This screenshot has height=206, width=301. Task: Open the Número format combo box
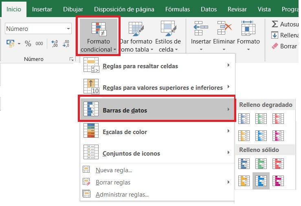click(38, 29)
